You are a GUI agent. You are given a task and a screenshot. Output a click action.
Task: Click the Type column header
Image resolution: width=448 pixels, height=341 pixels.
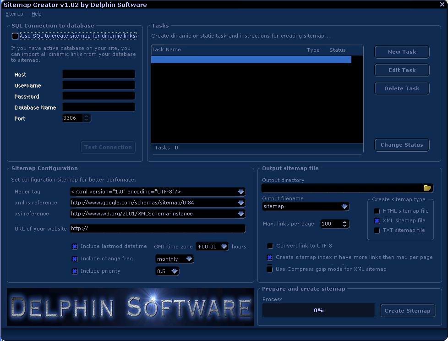click(x=313, y=50)
